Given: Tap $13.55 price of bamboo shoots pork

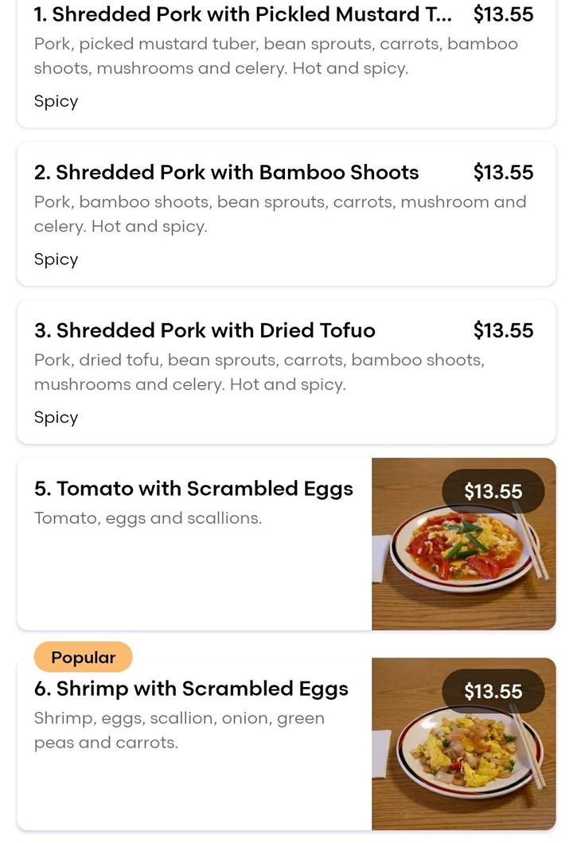Looking at the screenshot, I should coord(503,173).
